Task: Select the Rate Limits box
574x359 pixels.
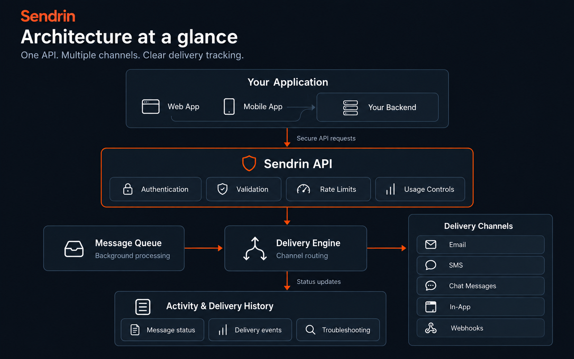Action: tap(328, 189)
